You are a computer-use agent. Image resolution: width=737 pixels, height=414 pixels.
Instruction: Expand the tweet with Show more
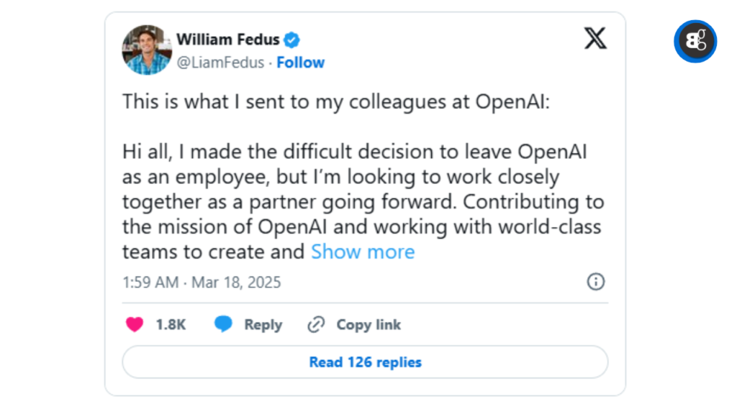363,252
